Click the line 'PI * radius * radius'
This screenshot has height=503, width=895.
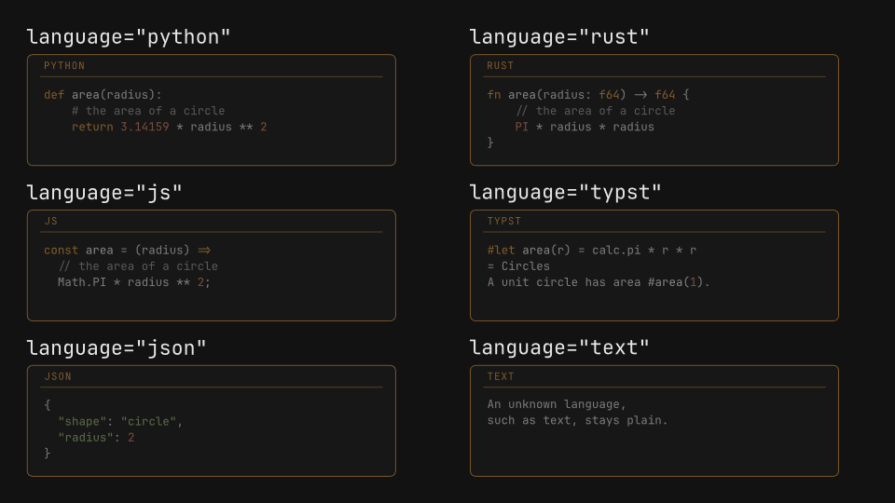pos(585,127)
